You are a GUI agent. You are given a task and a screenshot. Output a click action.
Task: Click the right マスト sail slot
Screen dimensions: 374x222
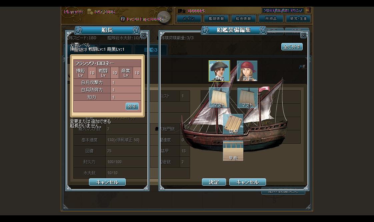(247, 98)
